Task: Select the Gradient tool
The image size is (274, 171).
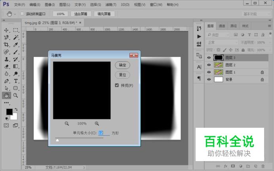Action: [x=15, y=66]
